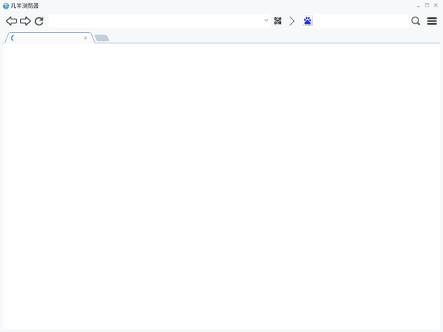Focus the search input field
This screenshot has height=332, width=443.
(x=361, y=21)
